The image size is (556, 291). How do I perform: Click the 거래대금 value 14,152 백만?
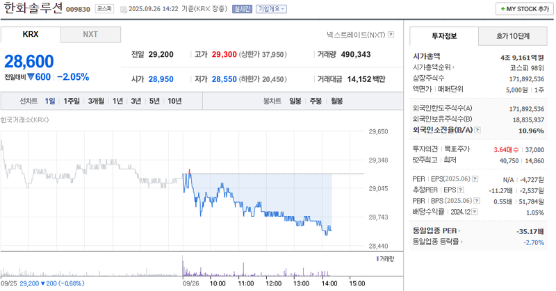(x=366, y=79)
